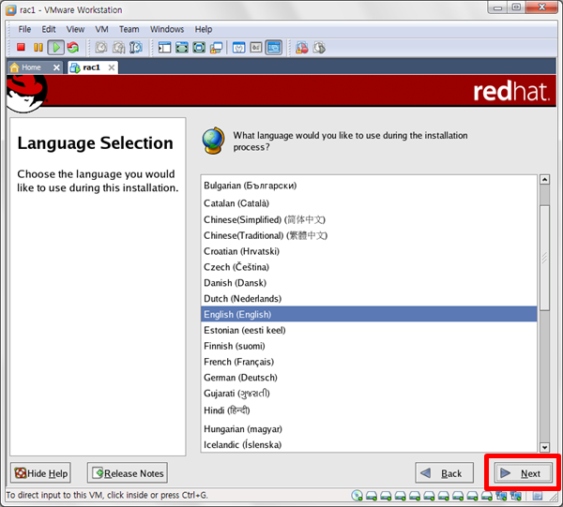This screenshot has width=563, height=507.
Task: Select Gujarati language in the list
Action: click(369, 394)
